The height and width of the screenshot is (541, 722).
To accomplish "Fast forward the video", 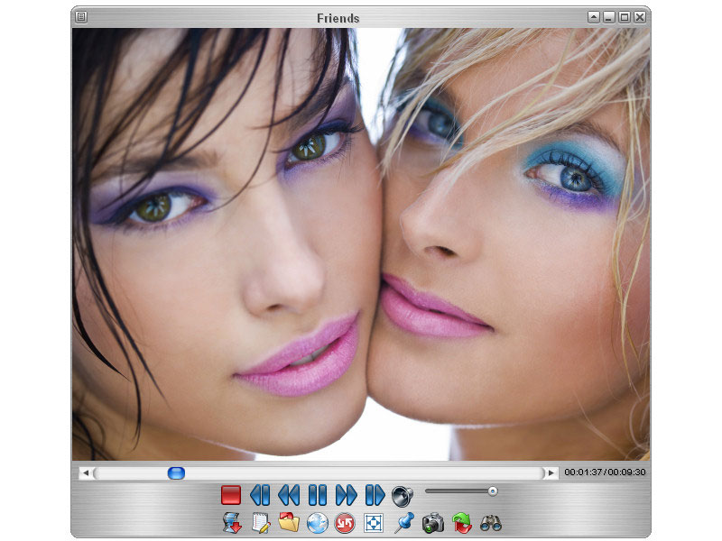I will (x=346, y=495).
